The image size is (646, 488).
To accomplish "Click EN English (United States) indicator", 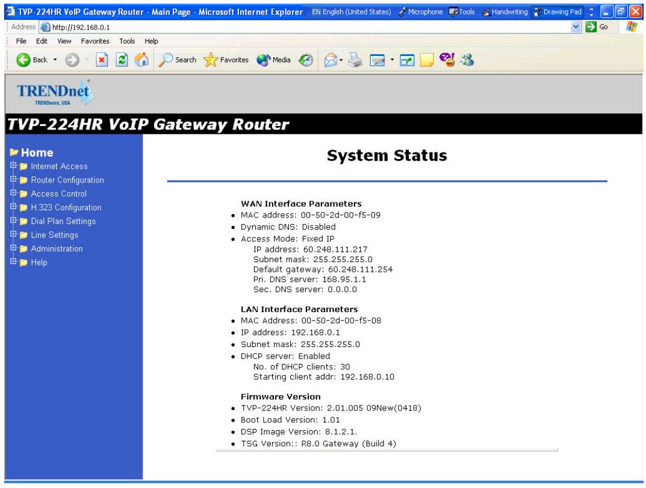I will 351,12.
